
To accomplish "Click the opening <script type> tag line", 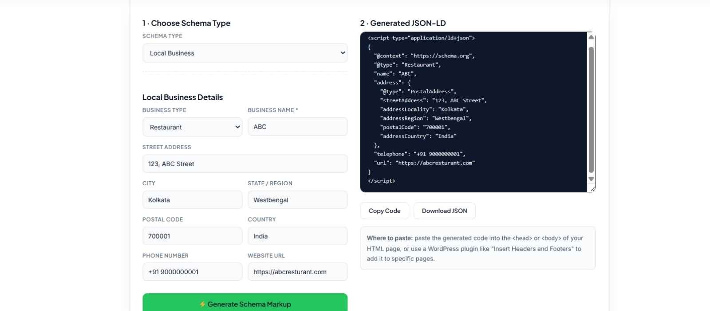I will [421, 38].
